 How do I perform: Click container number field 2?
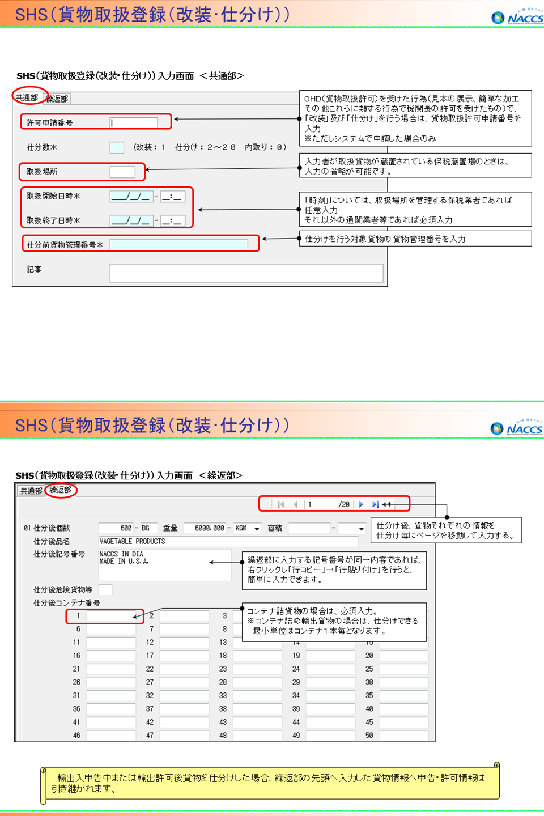[x=184, y=616]
